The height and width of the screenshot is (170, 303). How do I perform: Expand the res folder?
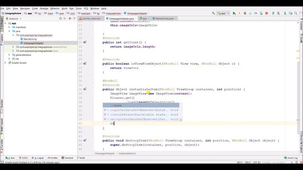point(9,59)
